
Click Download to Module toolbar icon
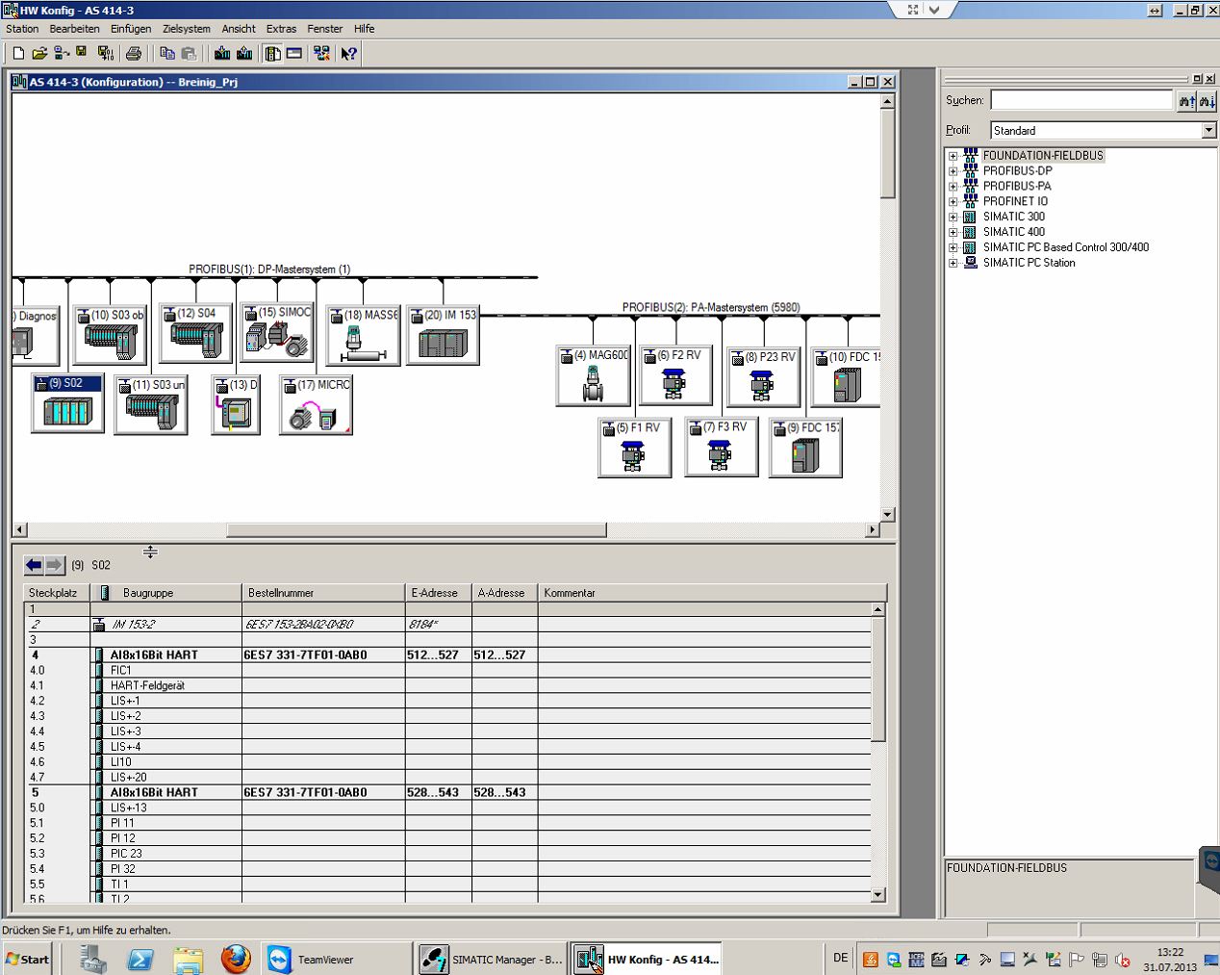(222, 54)
